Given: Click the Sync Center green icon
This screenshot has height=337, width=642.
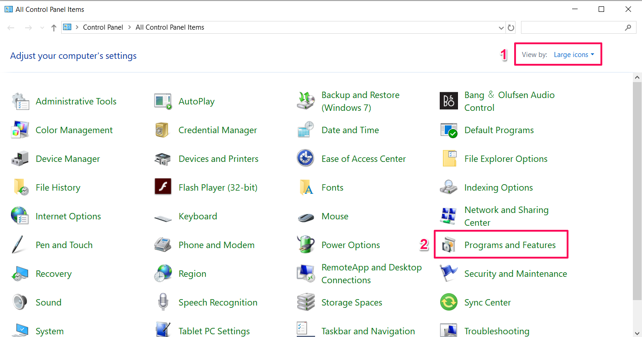Looking at the screenshot, I should click(x=448, y=302).
